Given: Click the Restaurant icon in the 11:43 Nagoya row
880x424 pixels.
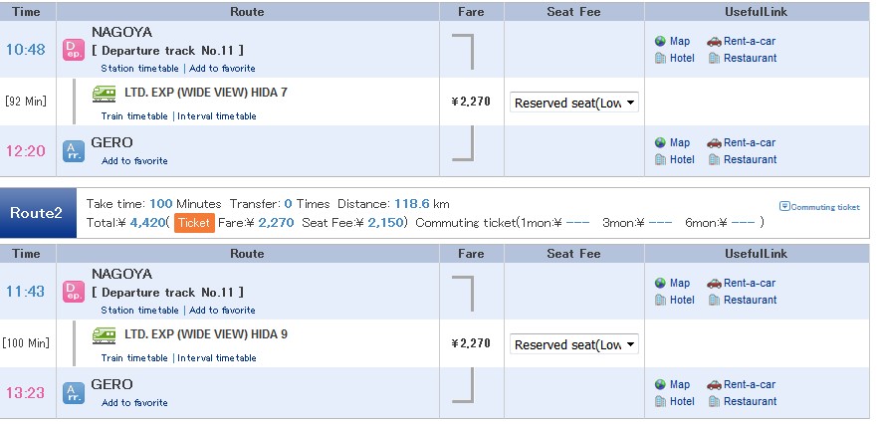Looking at the screenshot, I should (714, 300).
